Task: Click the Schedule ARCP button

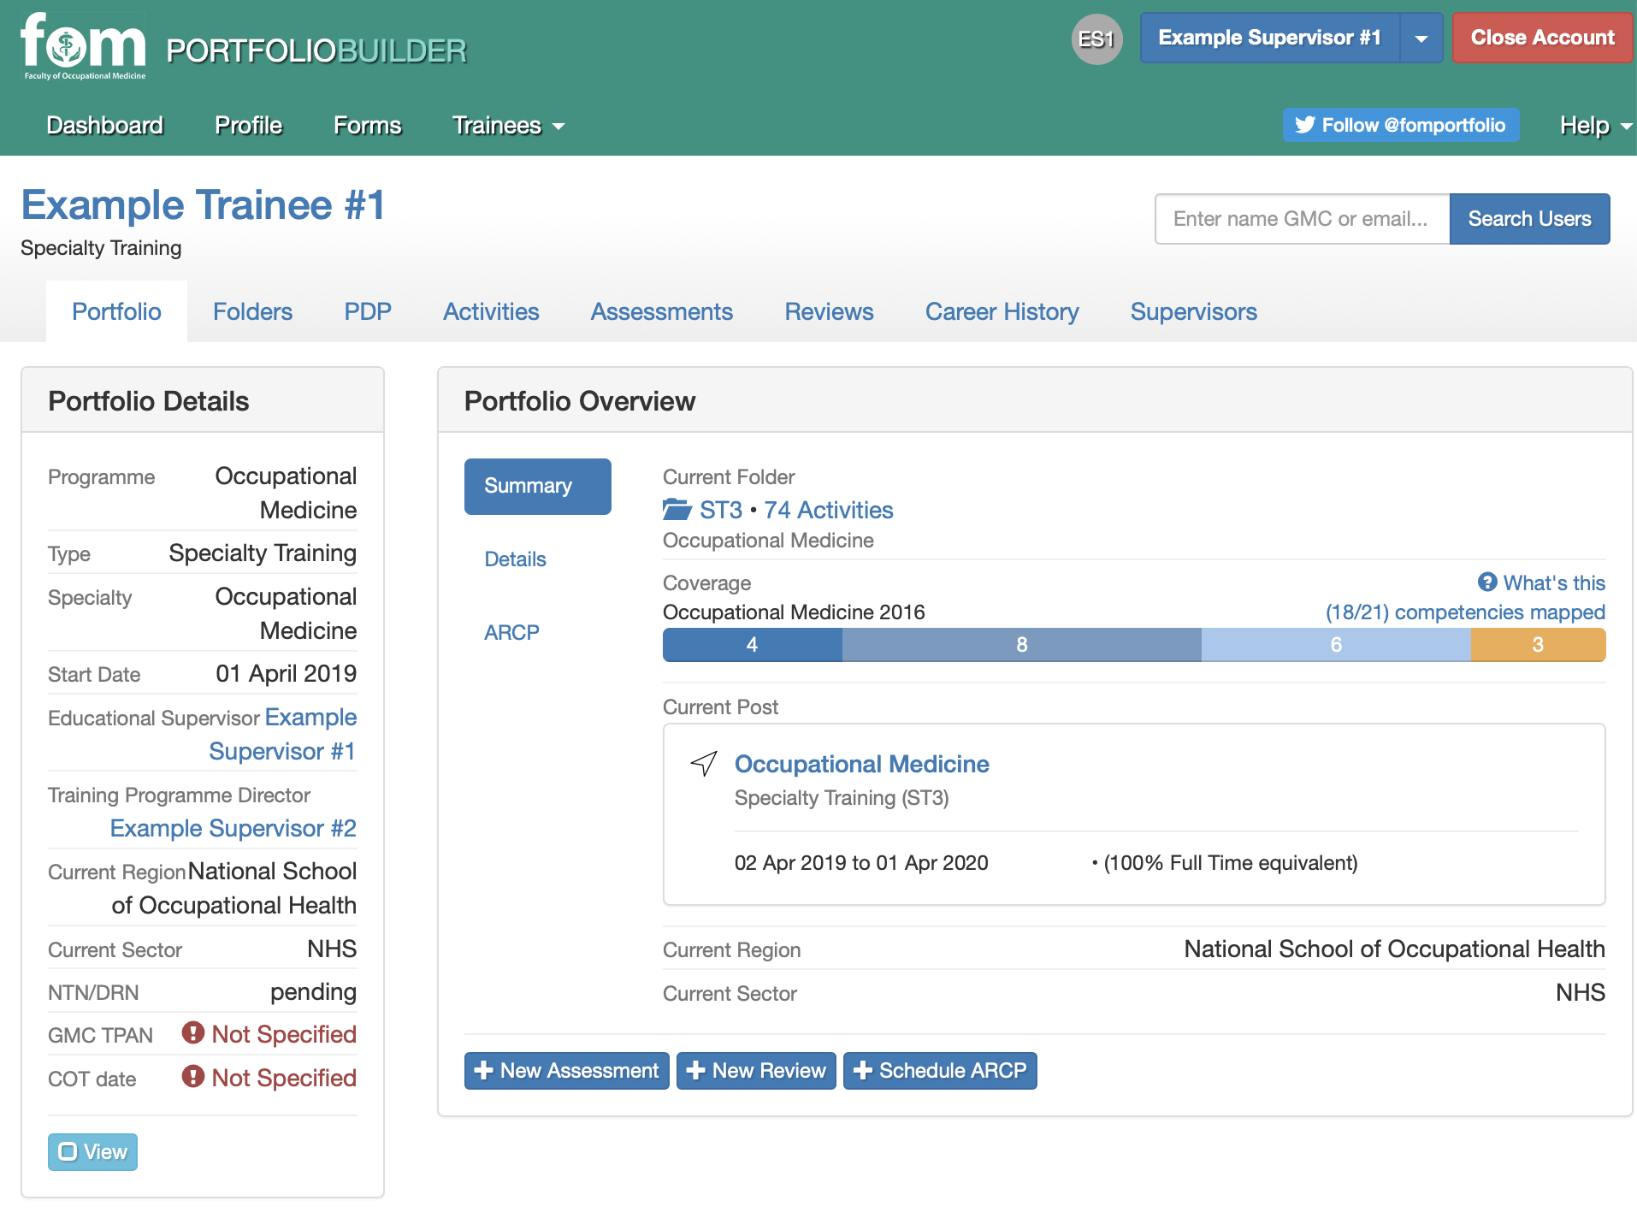Action: [x=940, y=1071]
